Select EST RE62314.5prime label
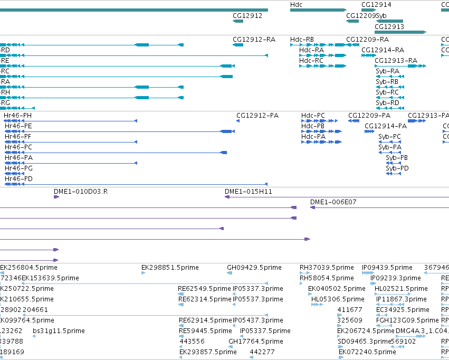The width and height of the screenshot is (449, 360). click(205, 299)
